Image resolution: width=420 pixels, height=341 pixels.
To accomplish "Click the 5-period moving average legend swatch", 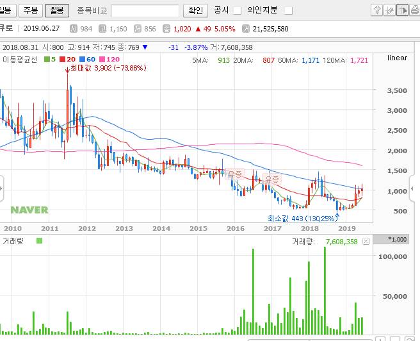I will 47,59.
